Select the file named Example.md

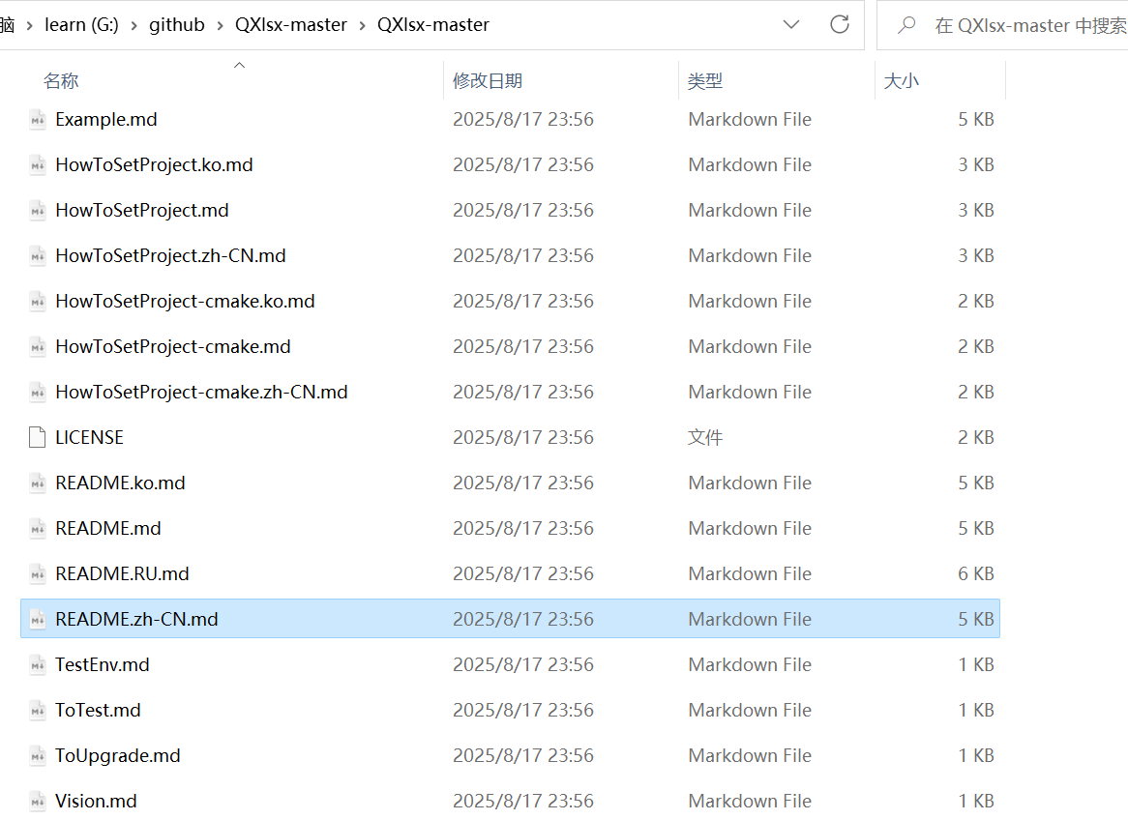[x=106, y=119]
